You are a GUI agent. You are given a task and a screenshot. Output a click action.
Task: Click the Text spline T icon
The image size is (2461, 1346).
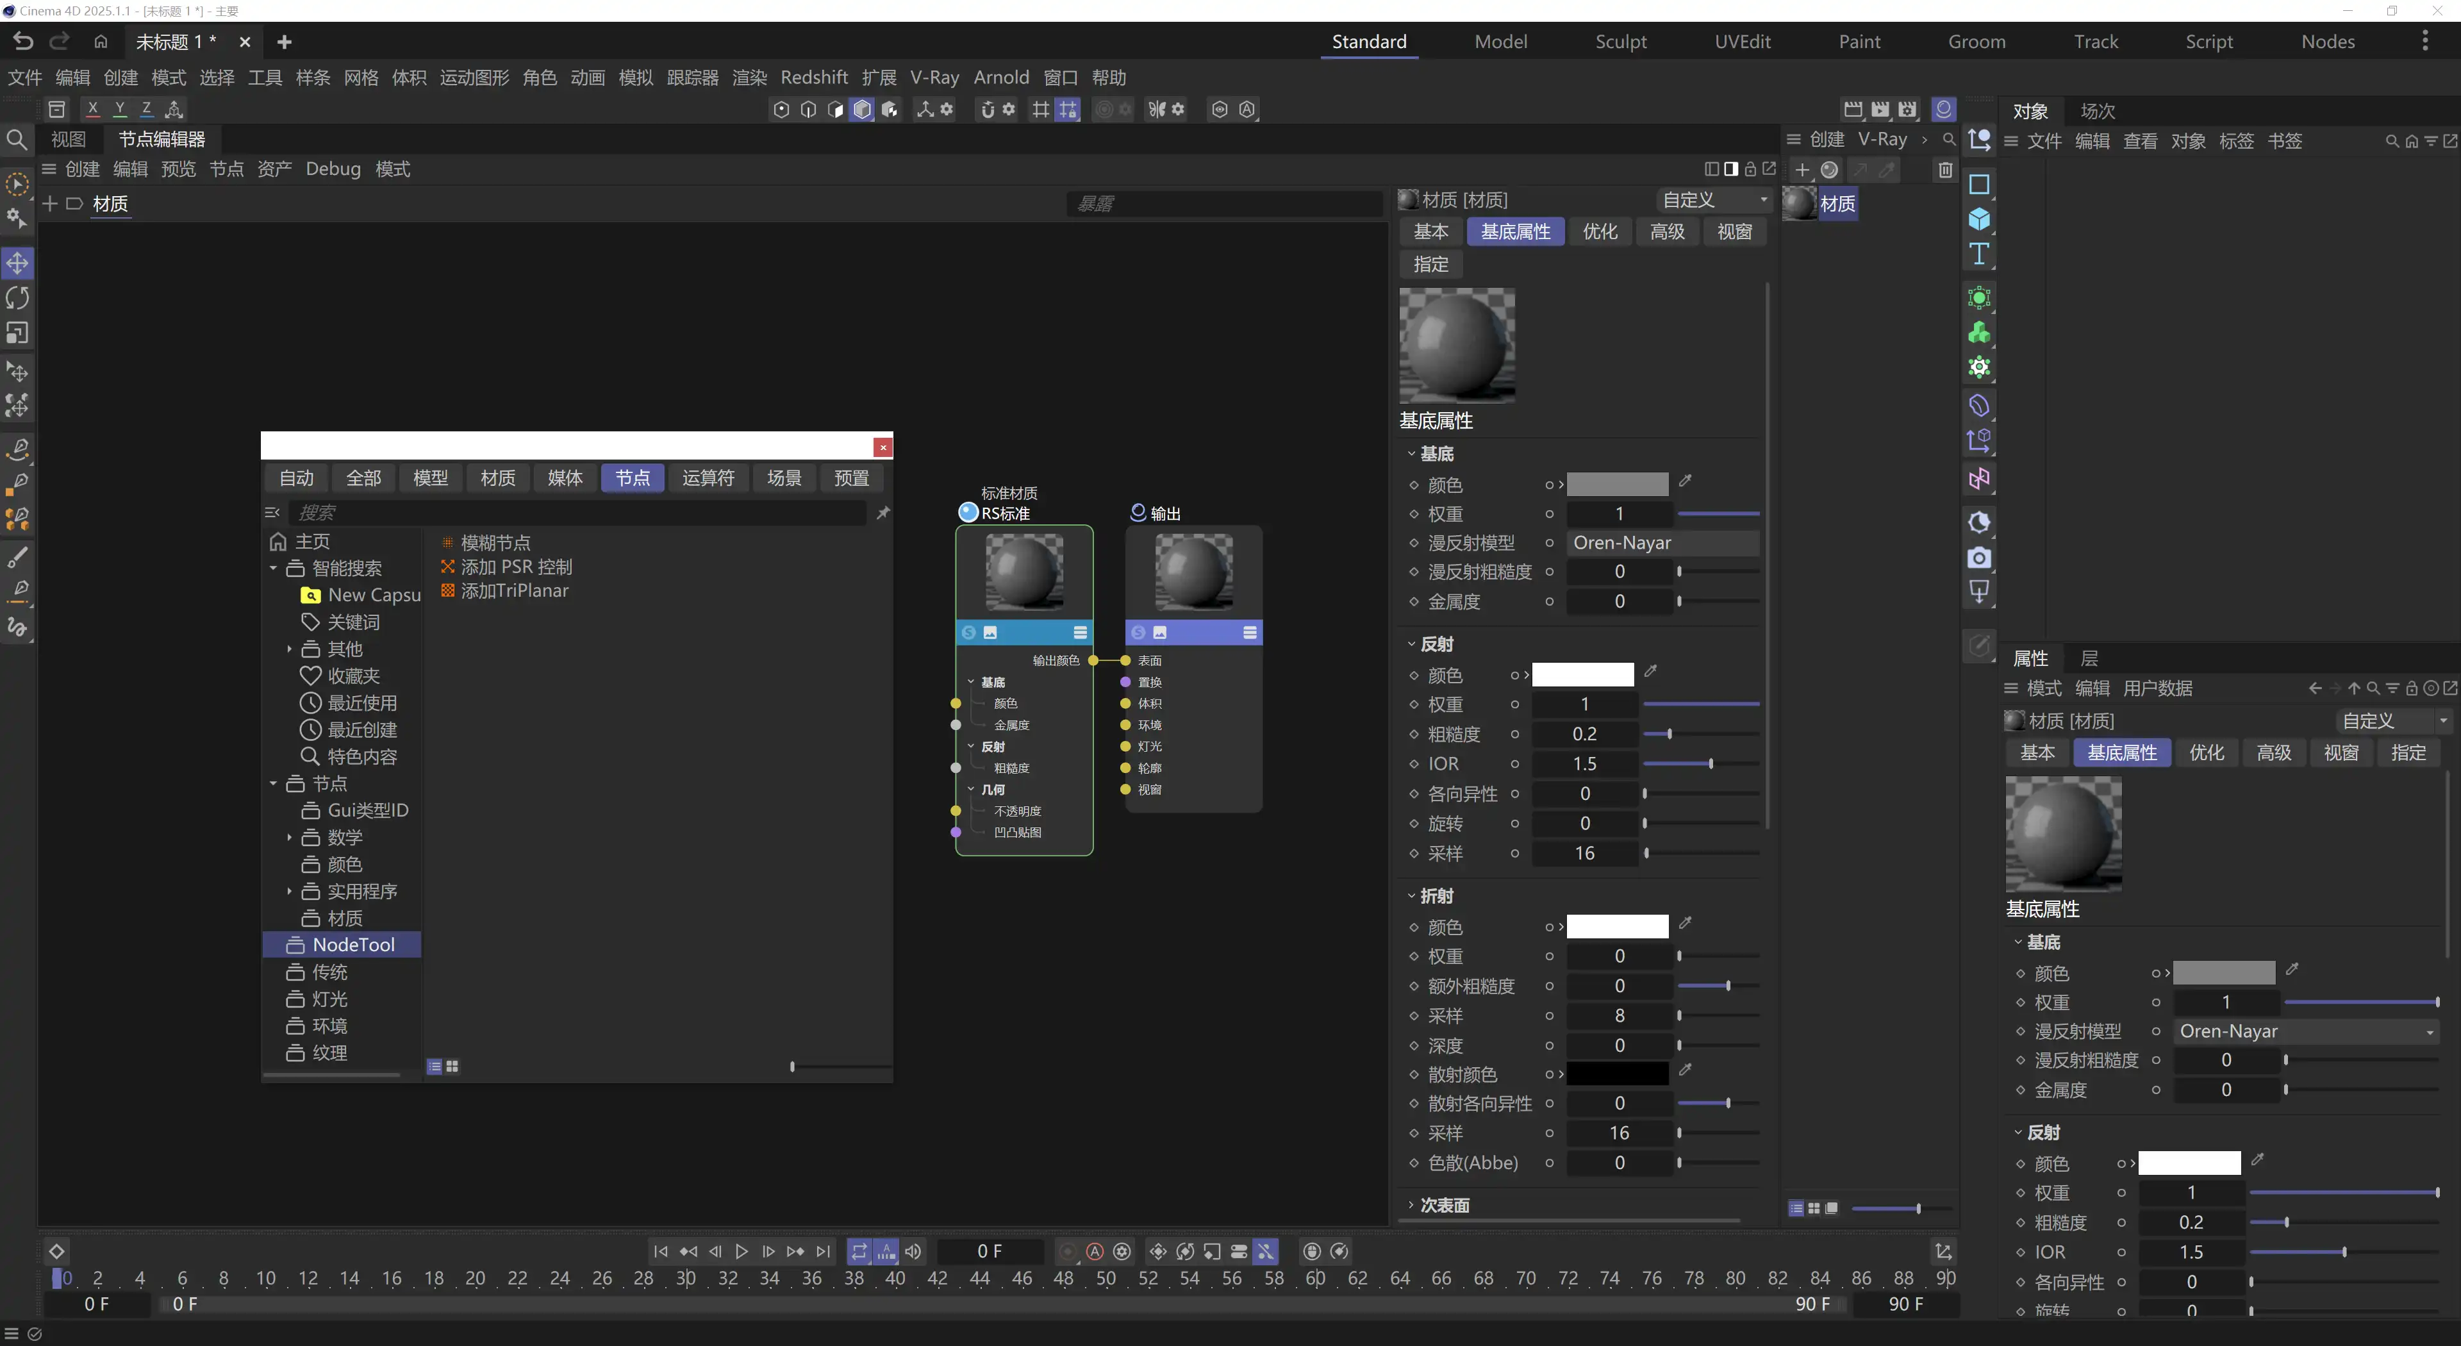(x=1978, y=254)
